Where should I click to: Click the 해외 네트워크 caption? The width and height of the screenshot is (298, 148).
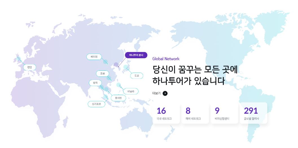click(193, 119)
